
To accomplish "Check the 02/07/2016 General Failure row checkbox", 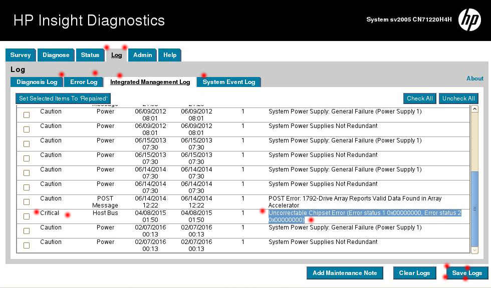I will (x=27, y=231).
